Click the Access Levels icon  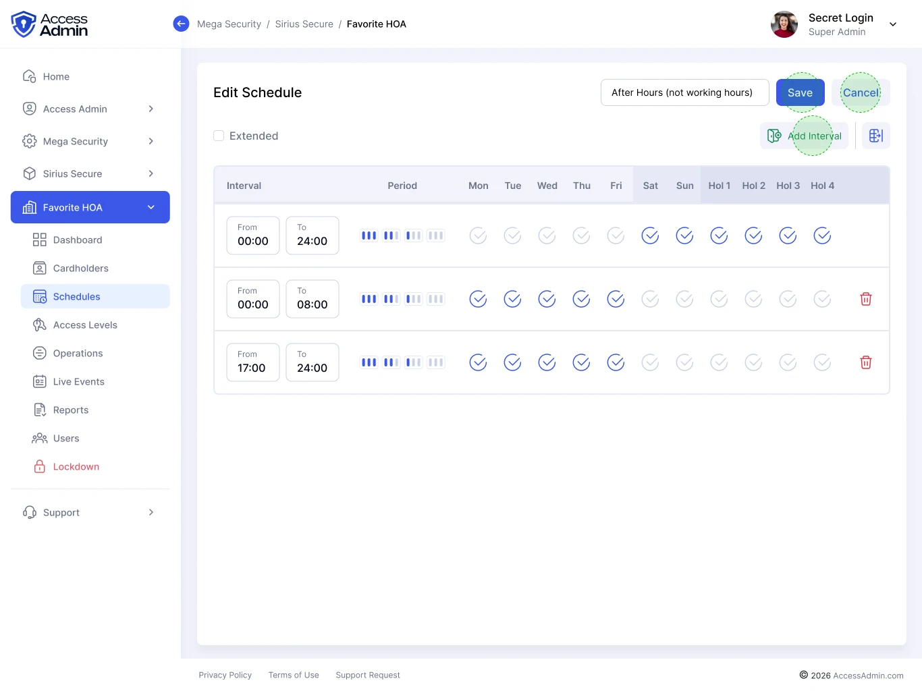(40, 325)
